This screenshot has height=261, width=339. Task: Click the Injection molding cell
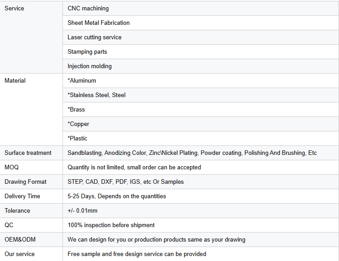[x=201, y=66]
